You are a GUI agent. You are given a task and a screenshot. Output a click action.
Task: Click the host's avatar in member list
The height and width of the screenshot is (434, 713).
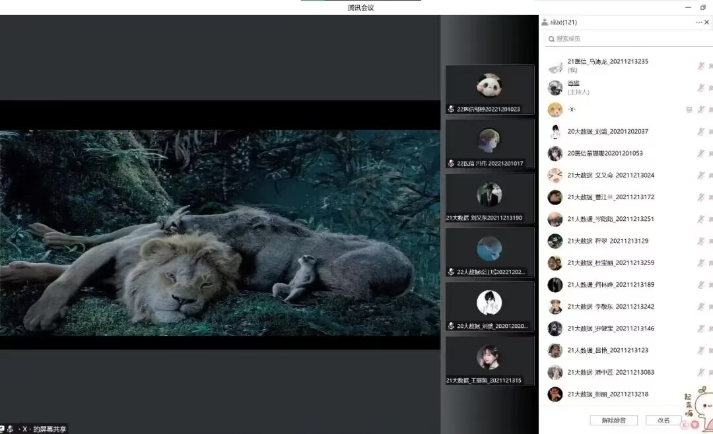click(x=555, y=88)
